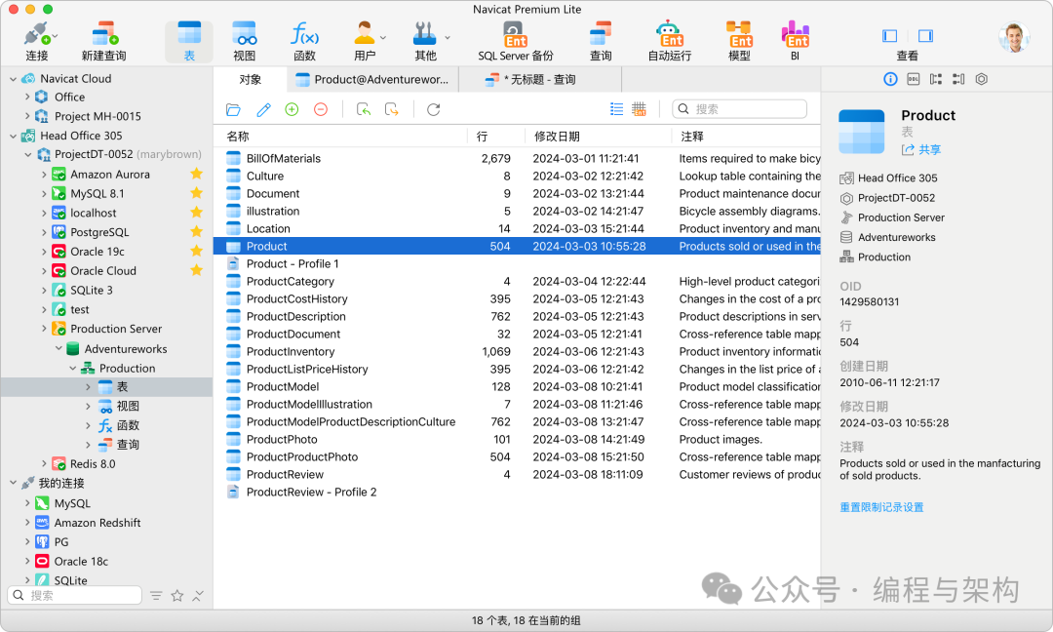Collapse the Head Office 305 node
The height and width of the screenshot is (632, 1053).
[x=13, y=136]
